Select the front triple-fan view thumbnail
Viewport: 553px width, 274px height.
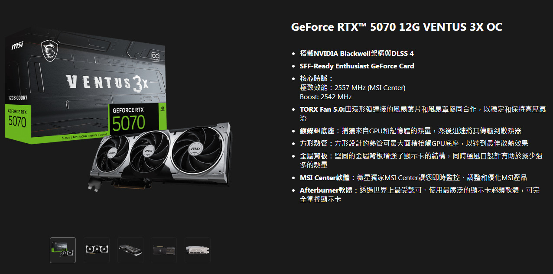point(97,250)
